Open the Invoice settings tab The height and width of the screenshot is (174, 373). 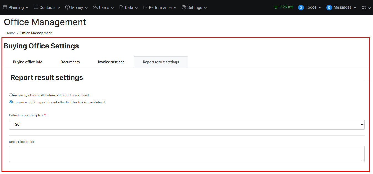(x=111, y=62)
